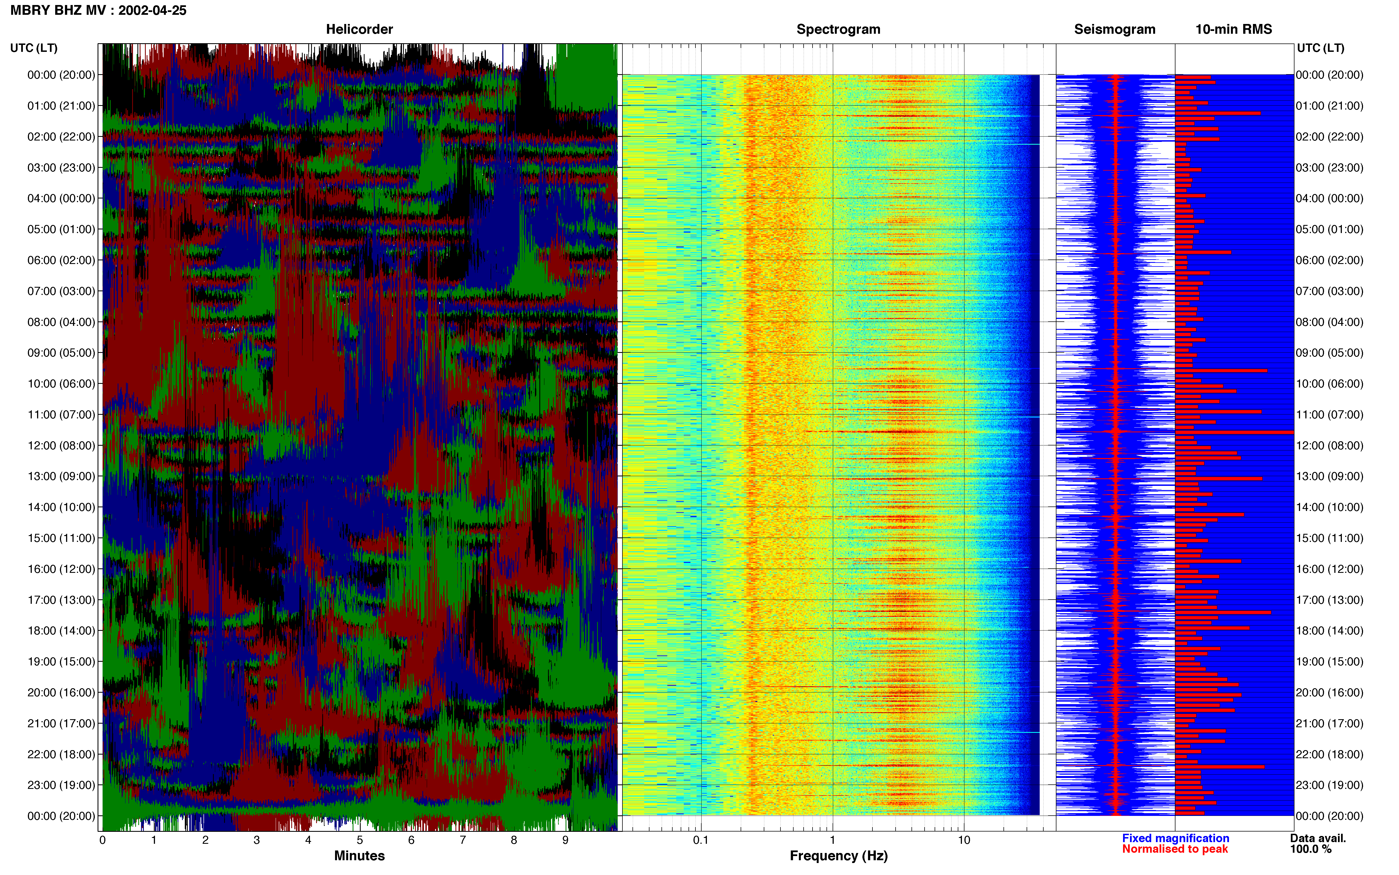The height and width of the screenshot is (875, 1399).
Task: Click the '7' tick on the Minutes axis
Action: (463, 840)
